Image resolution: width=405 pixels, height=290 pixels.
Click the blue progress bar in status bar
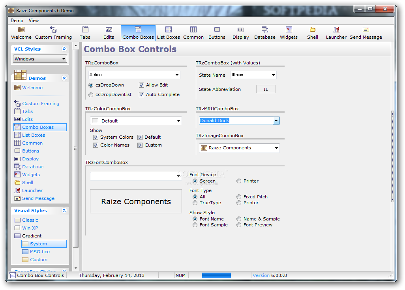(x=216, y=275)
